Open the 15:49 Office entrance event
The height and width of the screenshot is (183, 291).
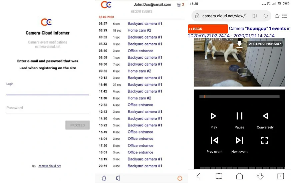coord(126,132)
